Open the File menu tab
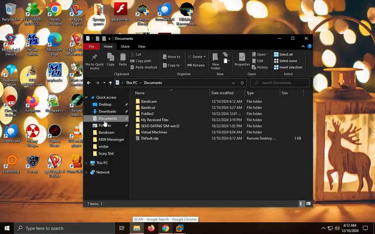This screenshot has width=375, height=234. 91,47
